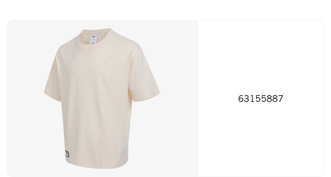Click the first digit of the product code
This screenshot has height=177, width=331.
[241, 99]
